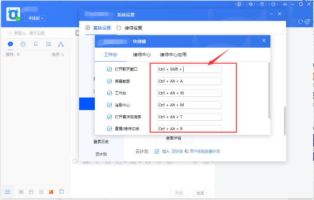Click the Ctrl + Alt + A shortcut field
The width and height of the screenshot is (314, 200).
point(189,81)
